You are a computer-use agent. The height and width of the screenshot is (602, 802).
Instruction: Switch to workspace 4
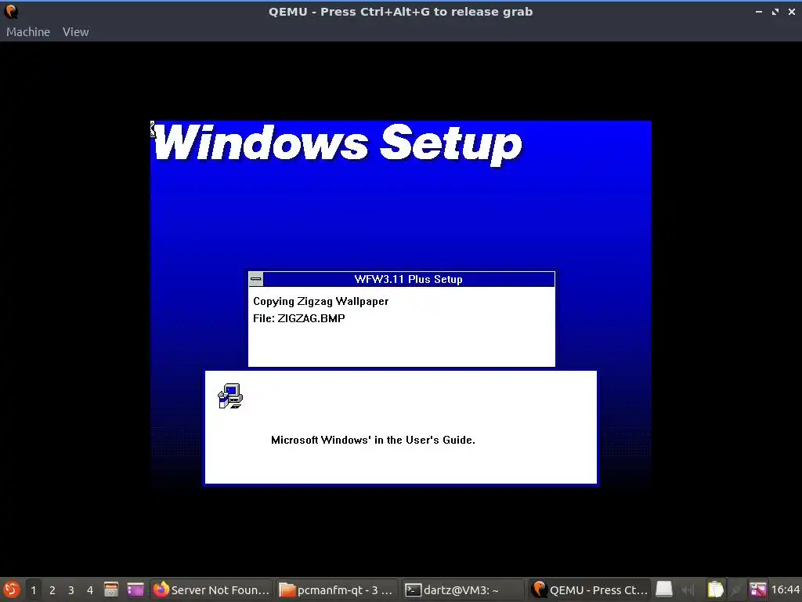point(90,590)
